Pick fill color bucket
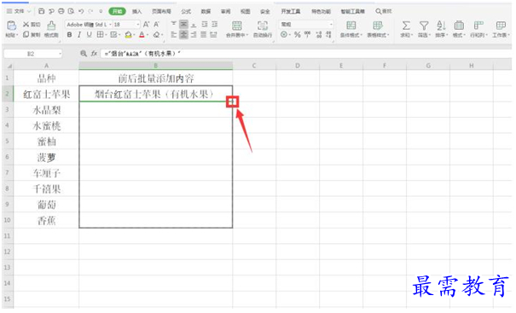The height and width of the screenshot is (313, 516). point(128,35)
